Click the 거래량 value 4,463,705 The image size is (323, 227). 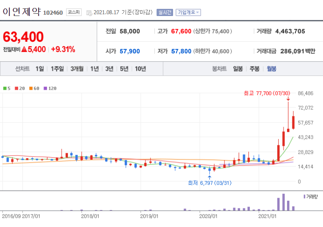point(290,32)
